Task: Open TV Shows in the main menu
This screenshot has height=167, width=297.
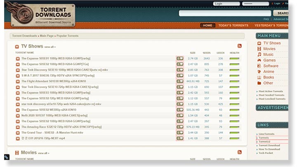Action: point(272,43)
